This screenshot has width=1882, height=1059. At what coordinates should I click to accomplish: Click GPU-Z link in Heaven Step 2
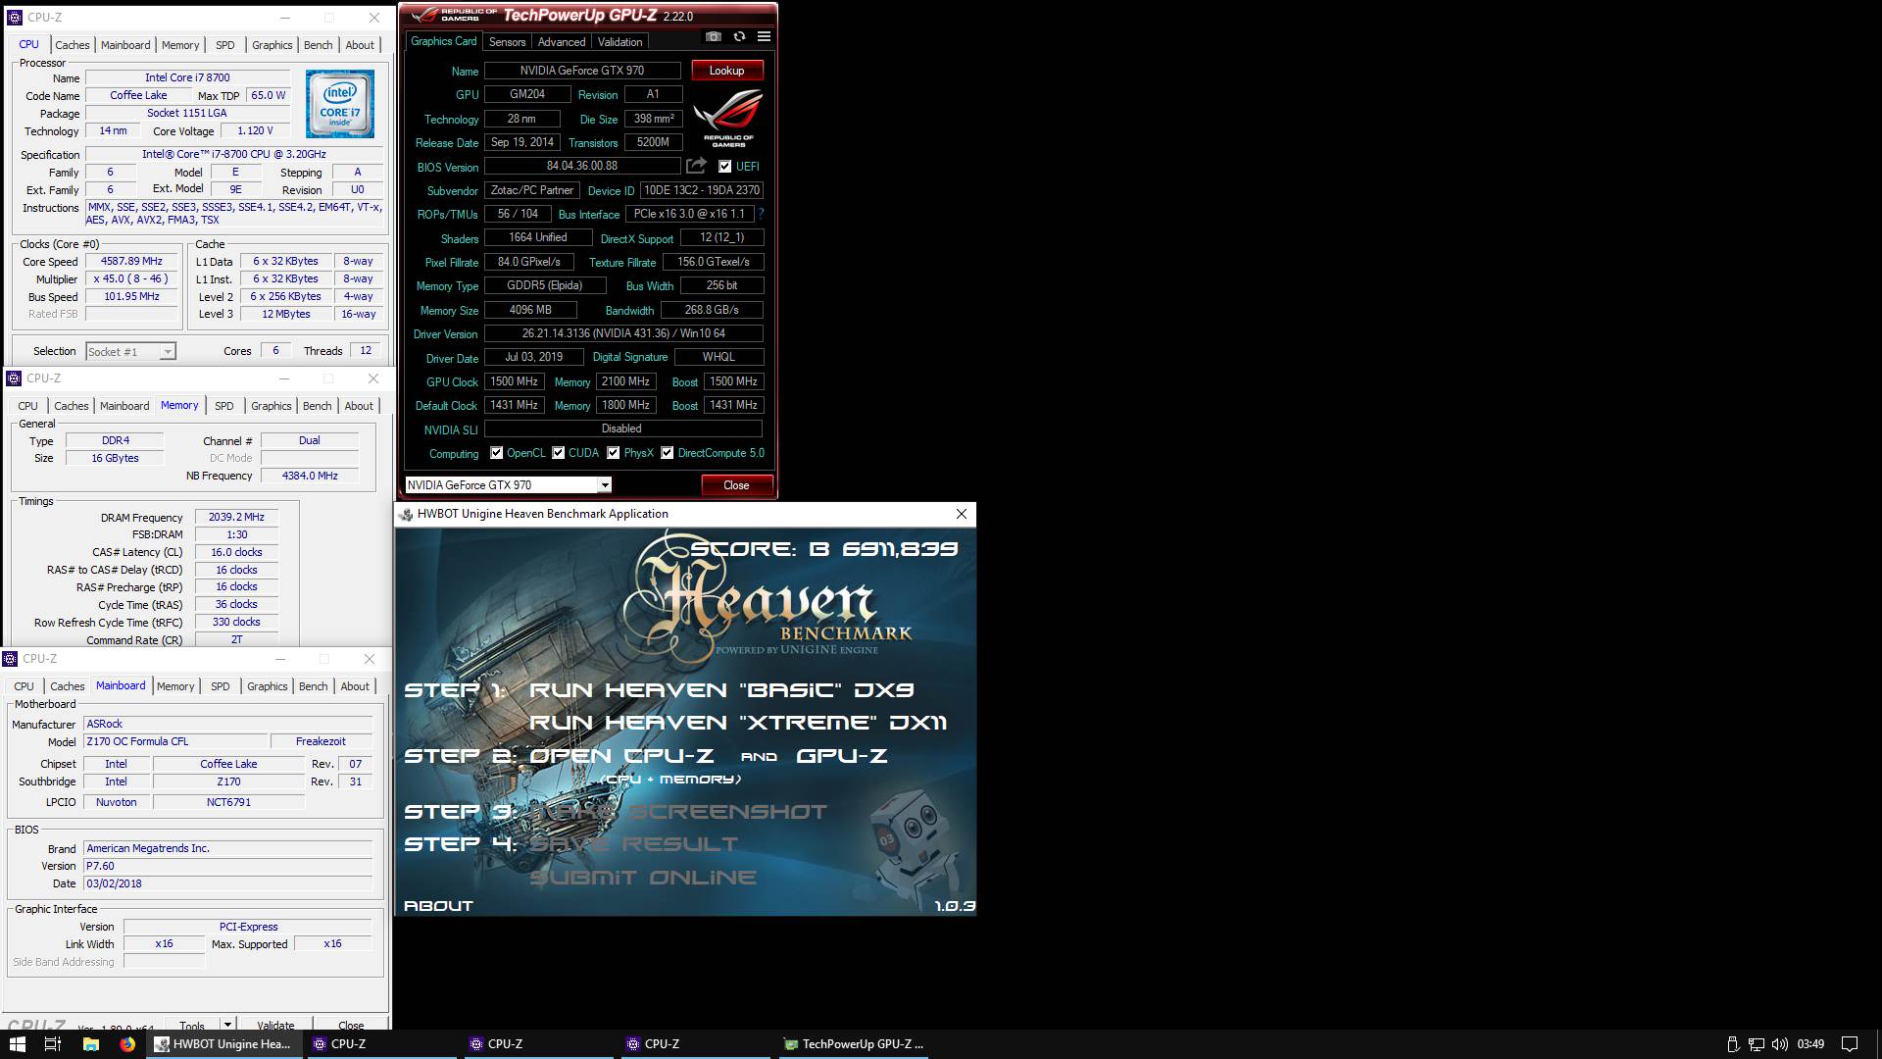click(841, 756)
